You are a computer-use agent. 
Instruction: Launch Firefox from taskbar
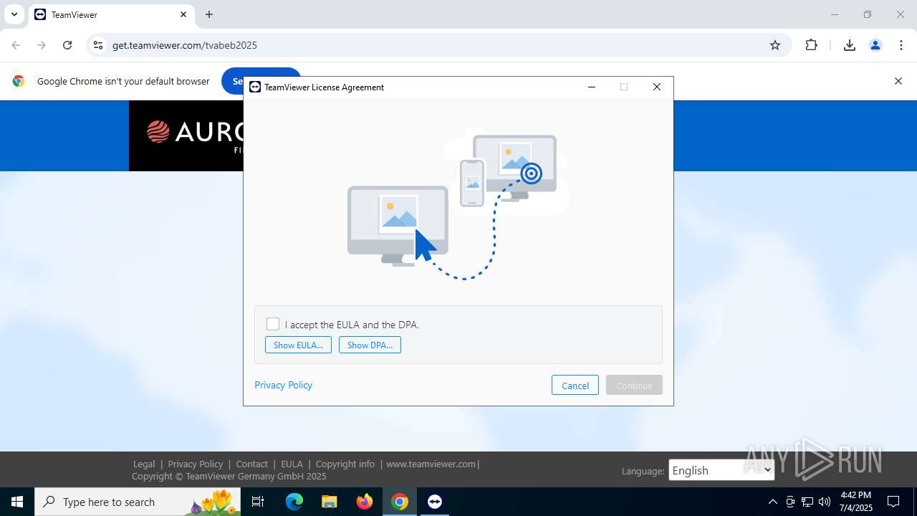365,502
